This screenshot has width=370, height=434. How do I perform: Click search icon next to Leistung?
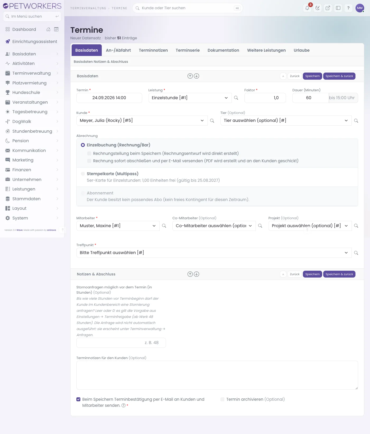[236, 98]
